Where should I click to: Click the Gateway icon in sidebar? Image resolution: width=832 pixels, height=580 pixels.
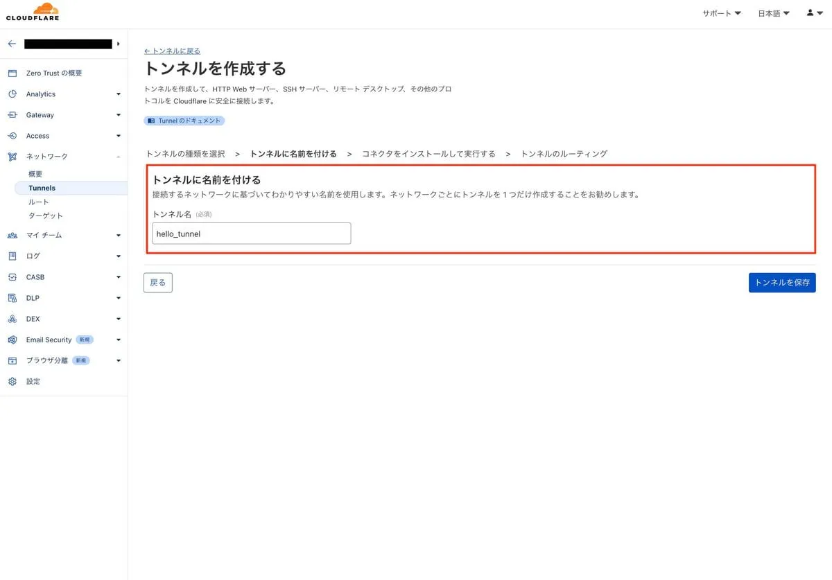click(x=12, y=115)
